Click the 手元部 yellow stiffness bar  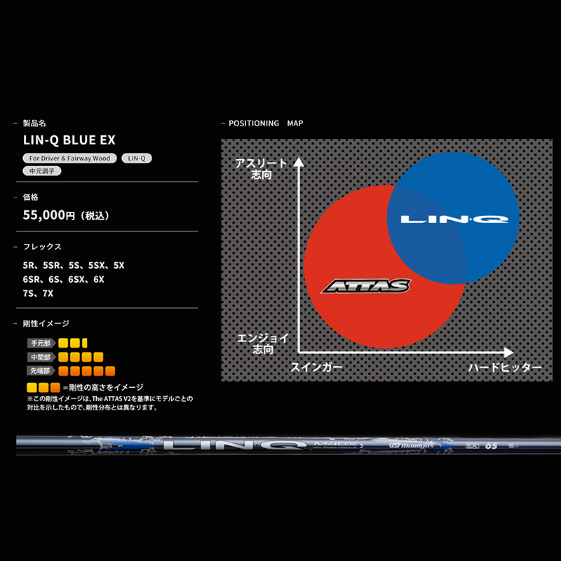point(73,343)
